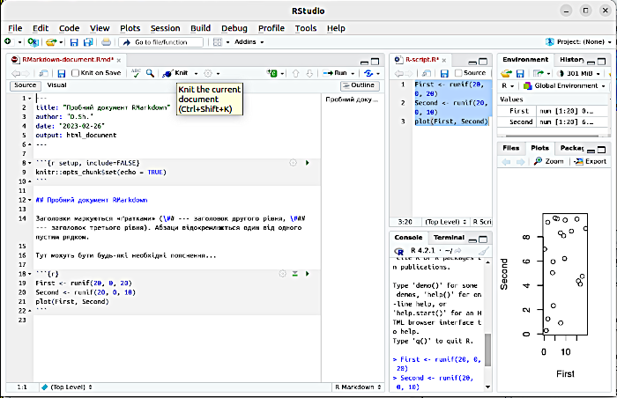Open the File menu
Screen dimensions: 617x398
15,28
